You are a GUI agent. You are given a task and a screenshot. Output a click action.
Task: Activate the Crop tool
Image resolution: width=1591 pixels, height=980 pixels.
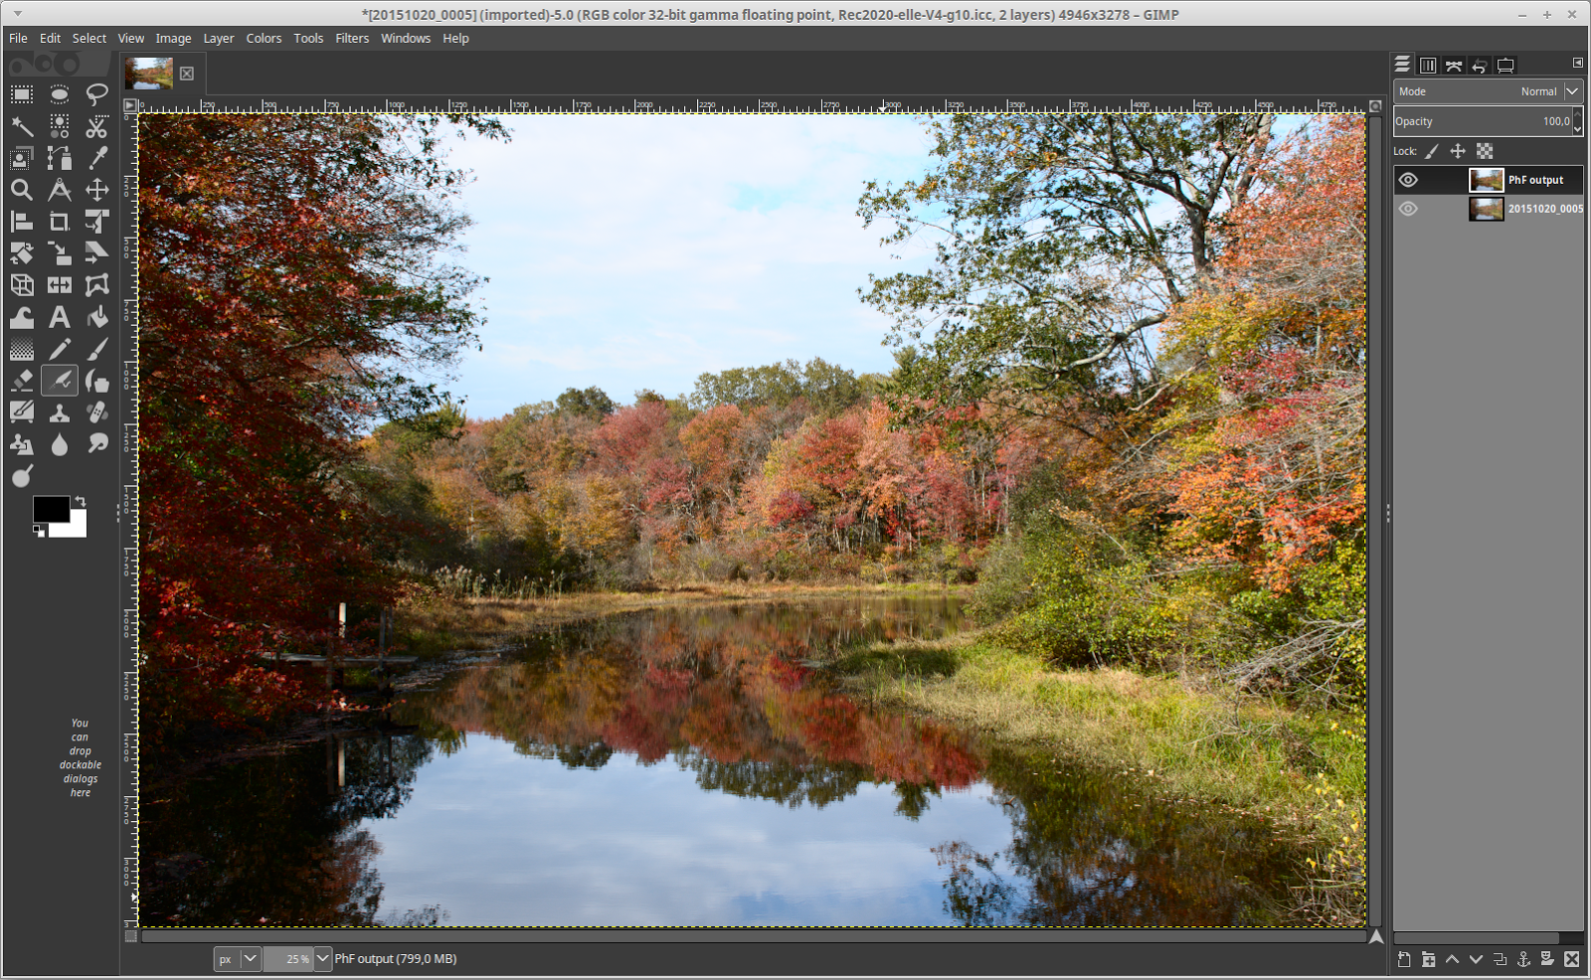click(x=60, y=222)
